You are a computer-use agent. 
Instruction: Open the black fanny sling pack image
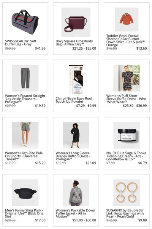click(x=25, y=192)
